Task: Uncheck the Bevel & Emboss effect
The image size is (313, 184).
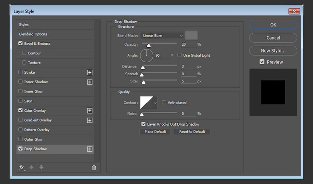Action: tap(20, 43)
